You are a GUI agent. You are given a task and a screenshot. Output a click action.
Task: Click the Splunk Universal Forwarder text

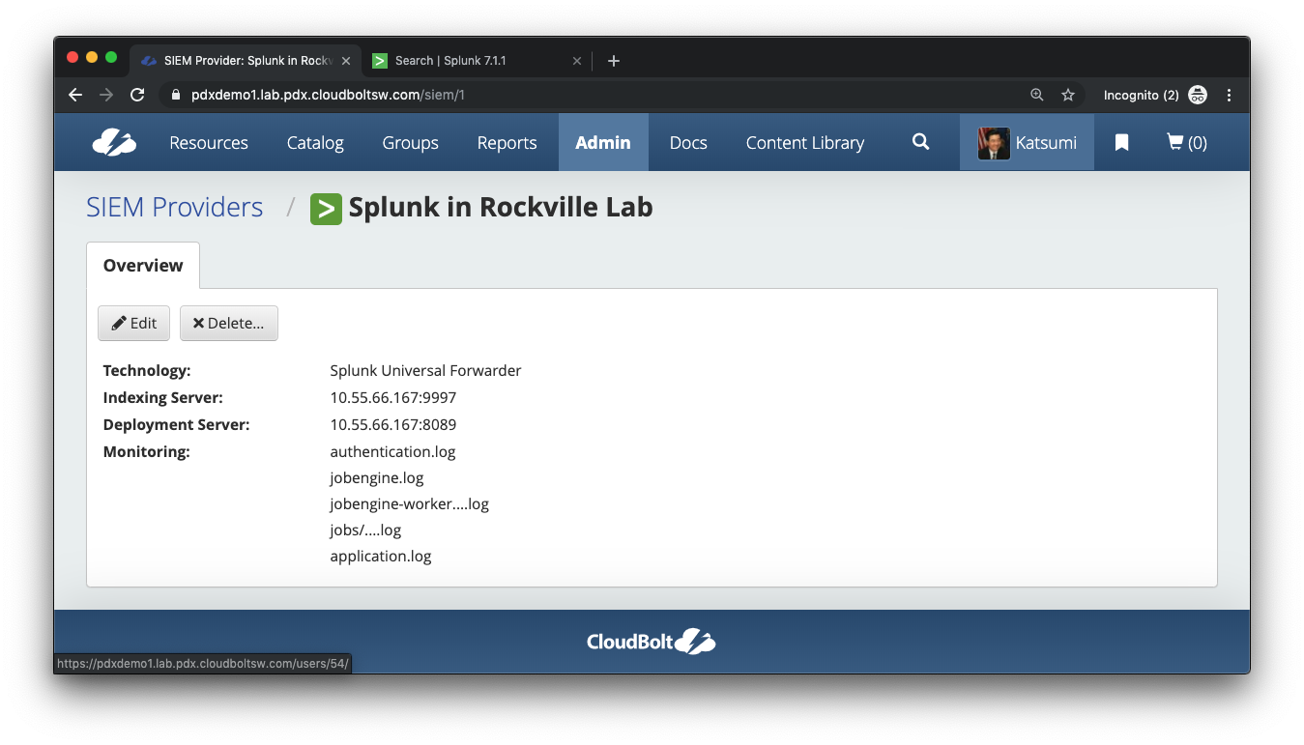click(425, 370)
